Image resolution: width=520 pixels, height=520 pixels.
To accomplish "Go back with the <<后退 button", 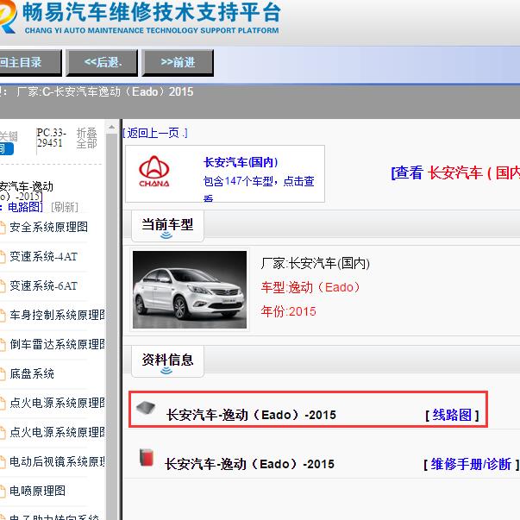I will tap(102, 62).
